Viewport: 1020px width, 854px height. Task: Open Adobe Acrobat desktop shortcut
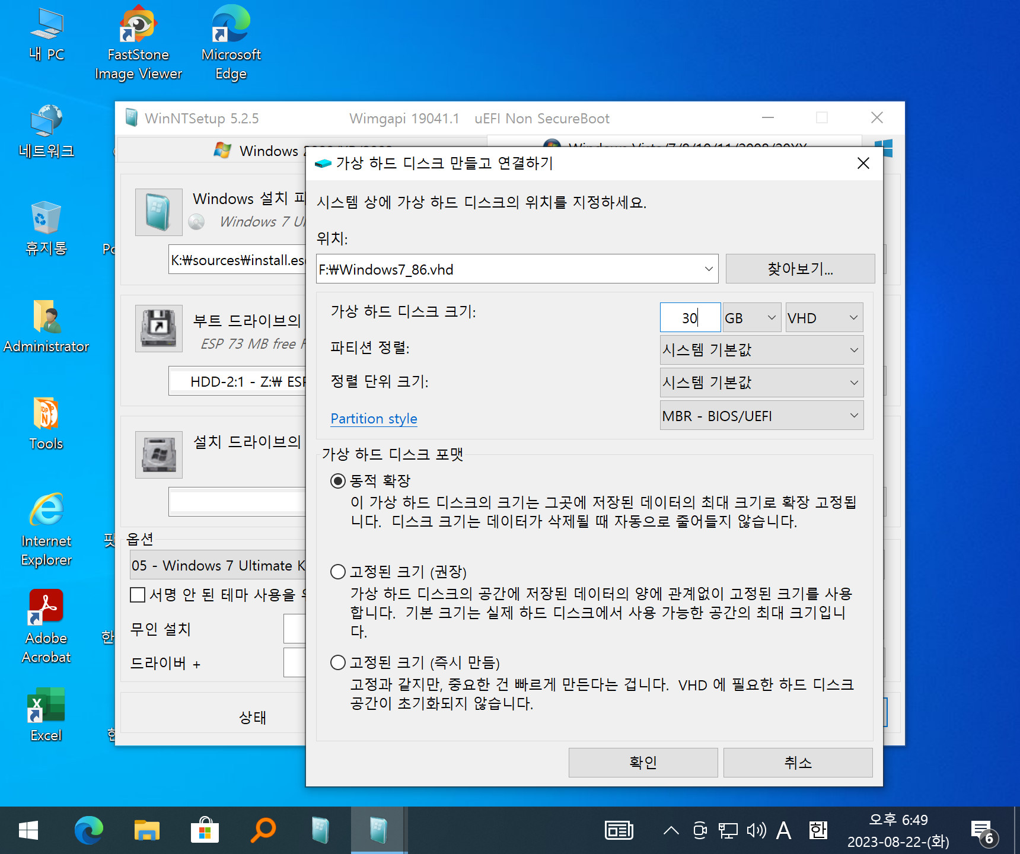click(x=46, y=626)
